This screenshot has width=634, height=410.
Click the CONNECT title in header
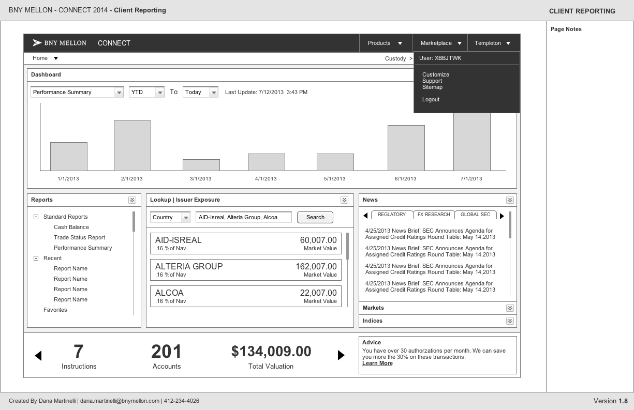pyautogui.click(x=114, y=43)
